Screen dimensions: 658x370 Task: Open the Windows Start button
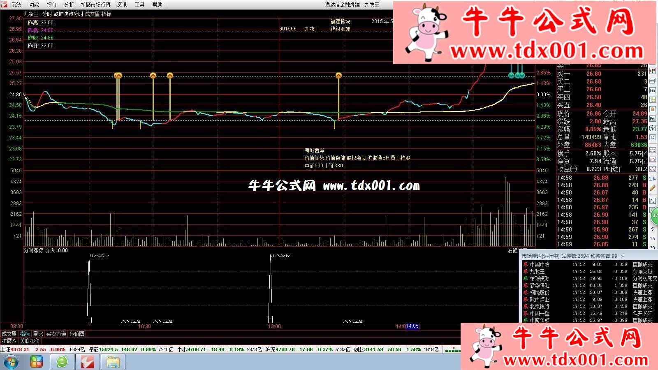click(x=11, y=362)
